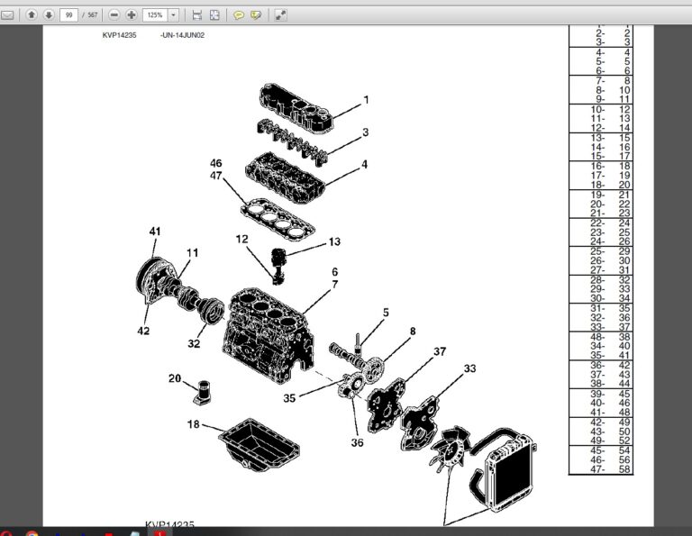Click callout number 8 near camshaft gear
The image size is (692, 536).
click(413, 331)
